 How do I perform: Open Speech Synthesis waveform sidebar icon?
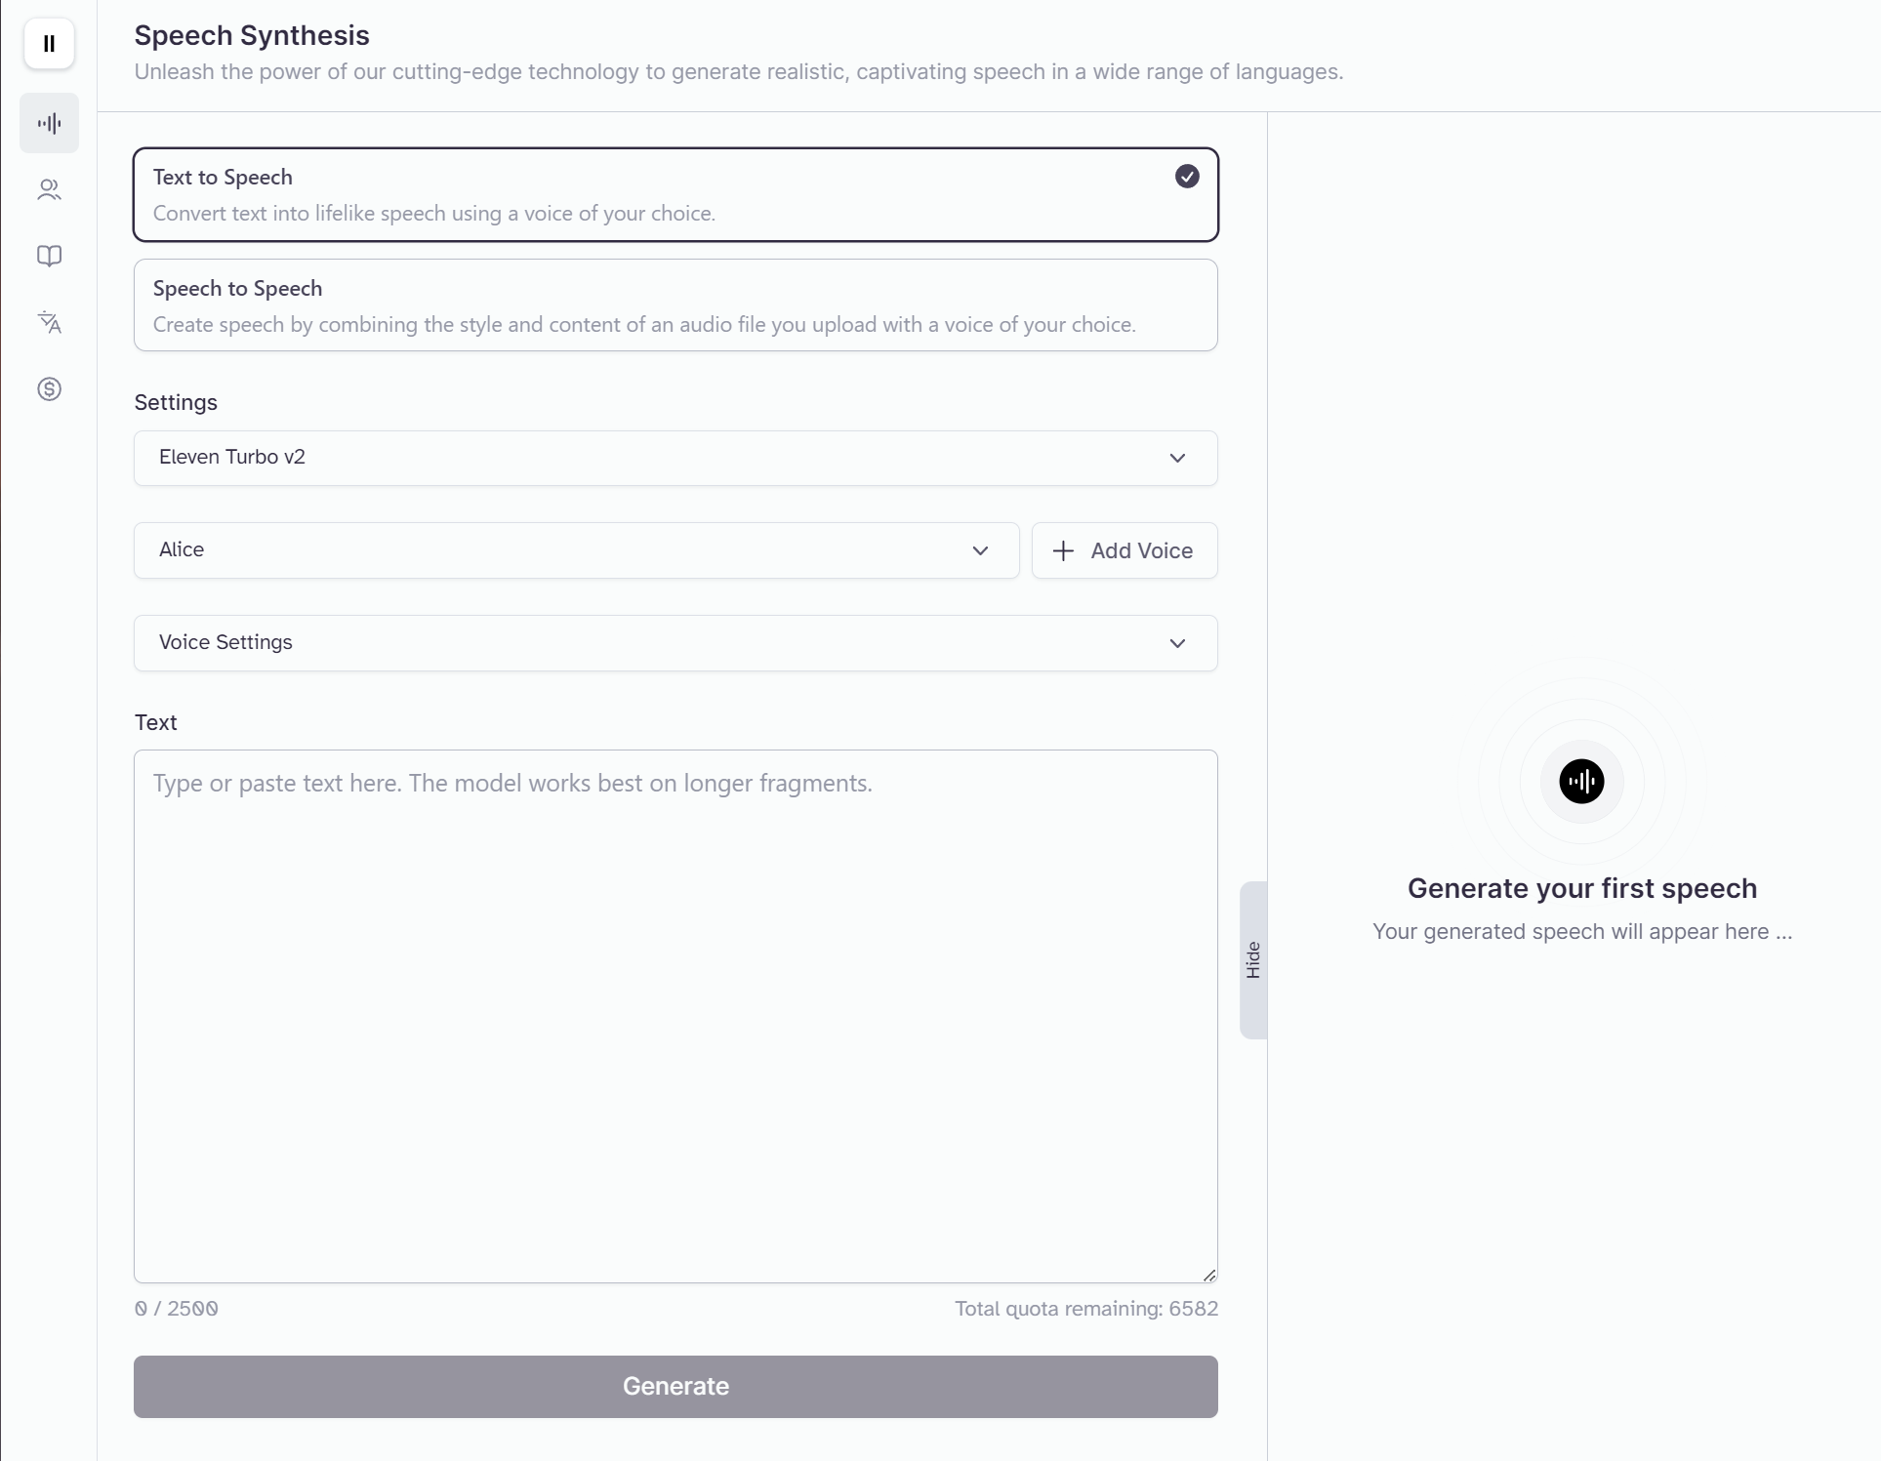tap(49, 123)
